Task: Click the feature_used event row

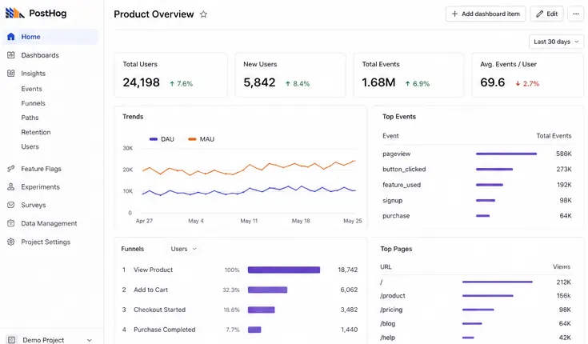Action: pyautogui.click(x=477, y=185)
